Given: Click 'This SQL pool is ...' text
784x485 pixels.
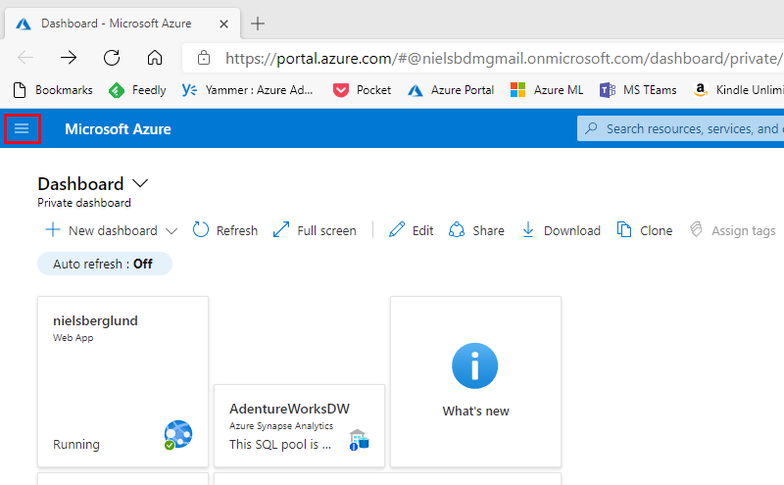Looking at the screenshot, I should coord(280,444).
